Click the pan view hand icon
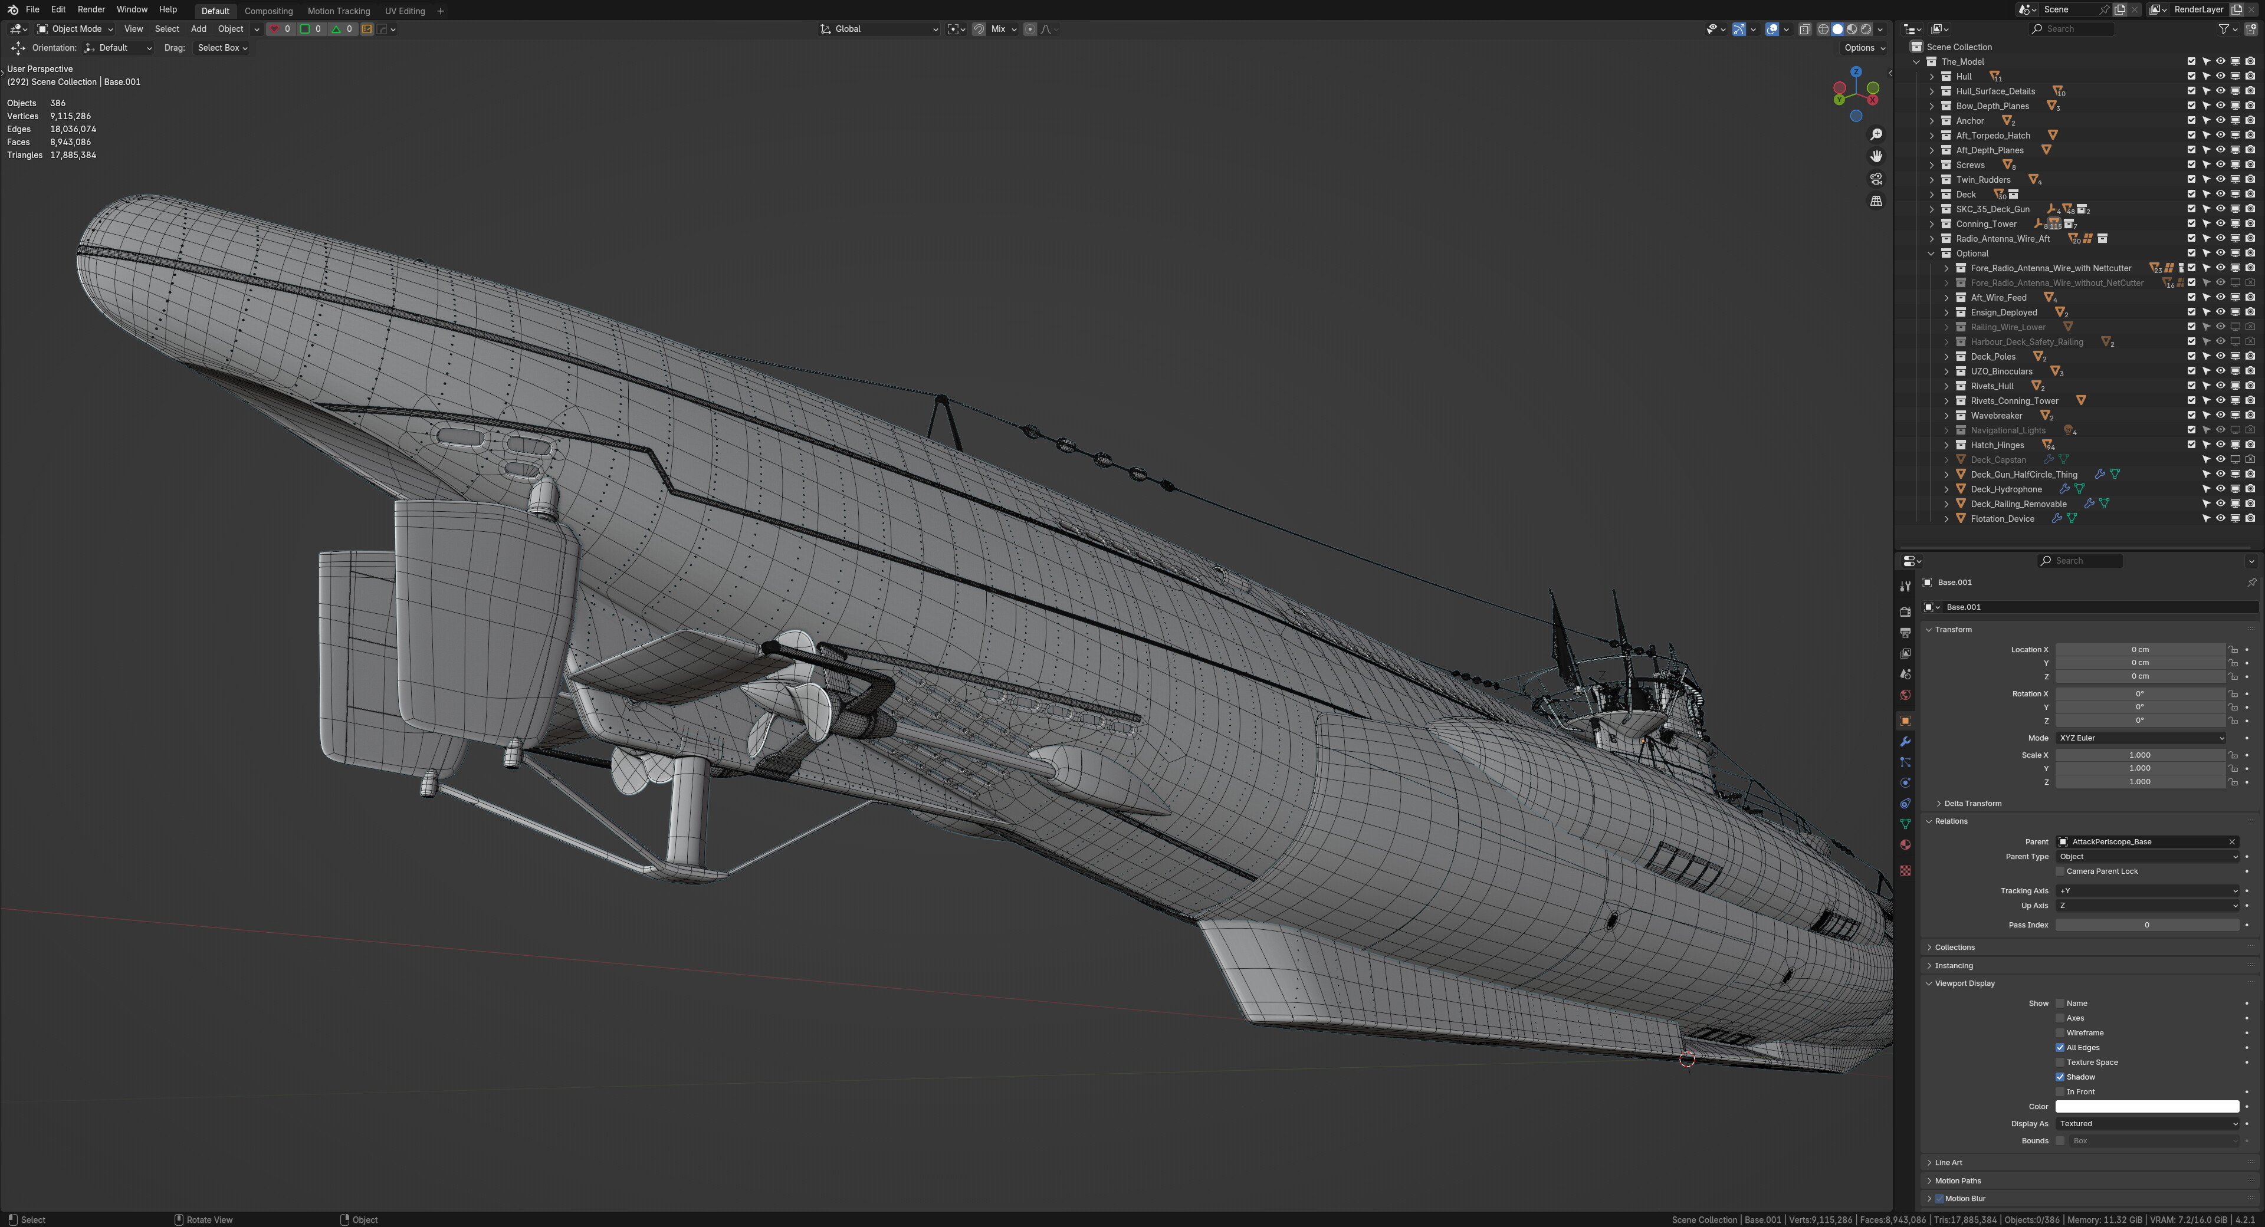The width and height of the screenshot is (2265, 1227). pos(1876,156)
